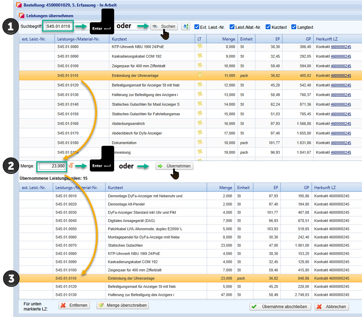
Task: Open long text note for Abdeckungsanstrich row
Action: click(x=200, y=123)
